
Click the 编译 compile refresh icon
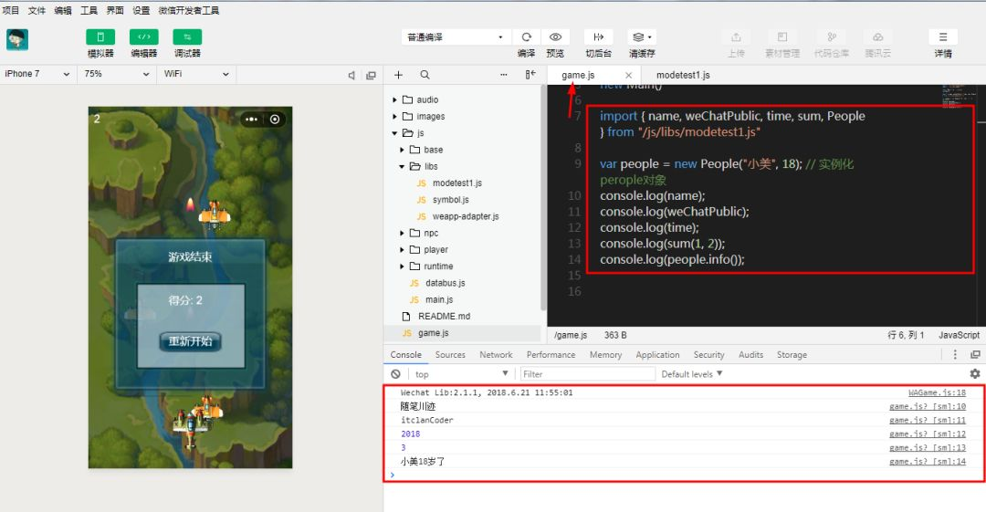(x=527, y=37)
